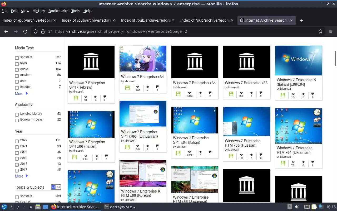Open the clipboard manager tray icon

314,207
